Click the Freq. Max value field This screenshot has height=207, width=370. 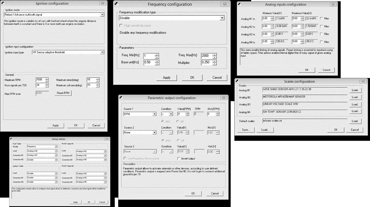(x=206, y=56)
